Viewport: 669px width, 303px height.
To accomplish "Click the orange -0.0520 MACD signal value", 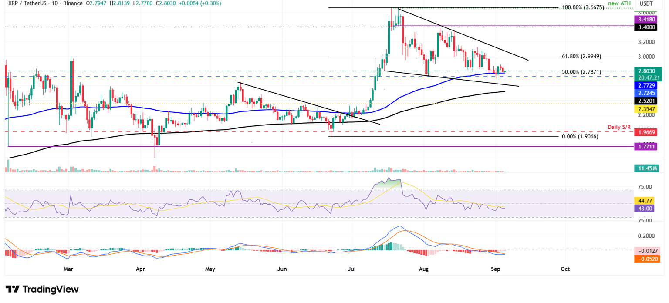I will (647, 258).
